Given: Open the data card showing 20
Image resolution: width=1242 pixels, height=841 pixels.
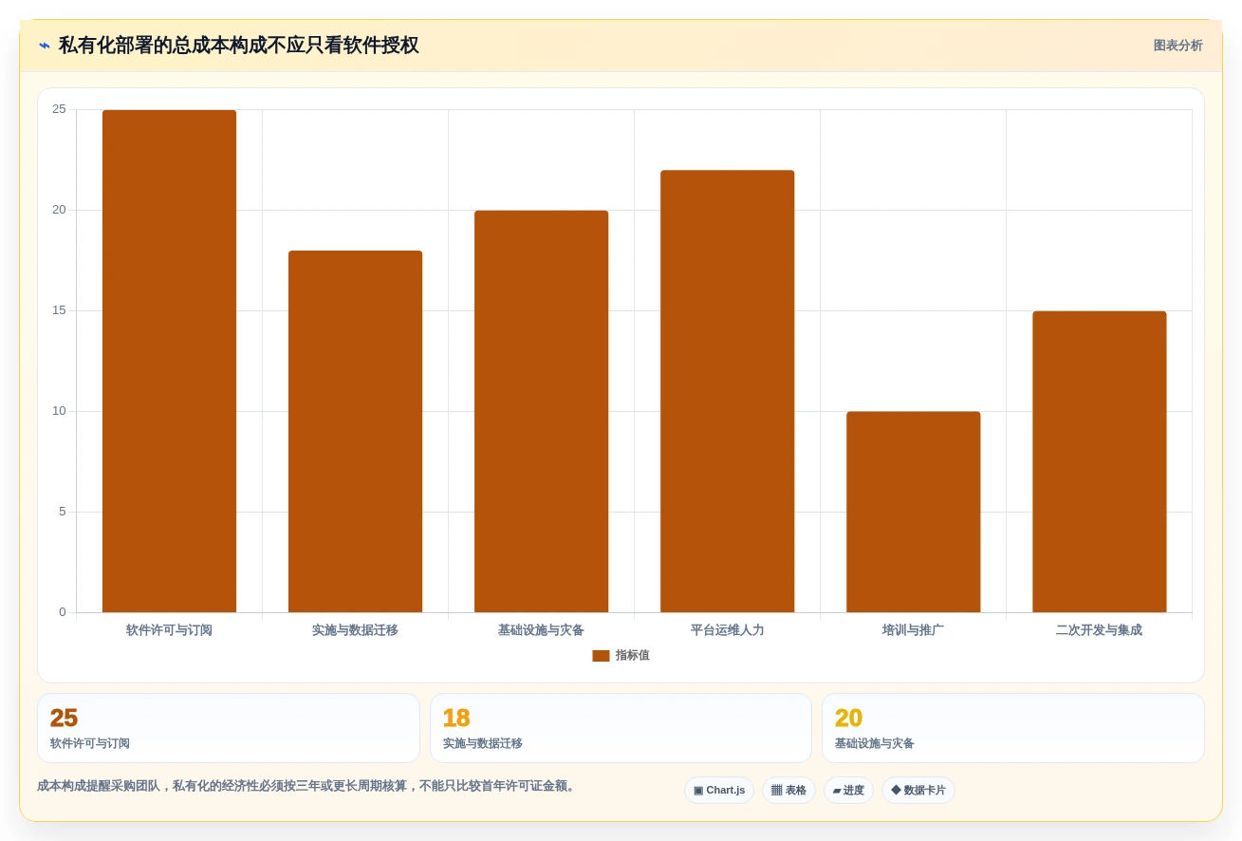Looking at the screenshot, I should click(1013, 728).
